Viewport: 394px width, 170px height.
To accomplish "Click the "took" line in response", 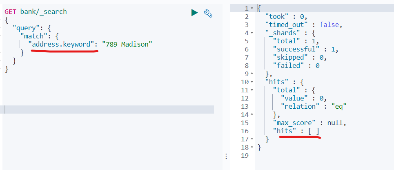I will [287, 17].
